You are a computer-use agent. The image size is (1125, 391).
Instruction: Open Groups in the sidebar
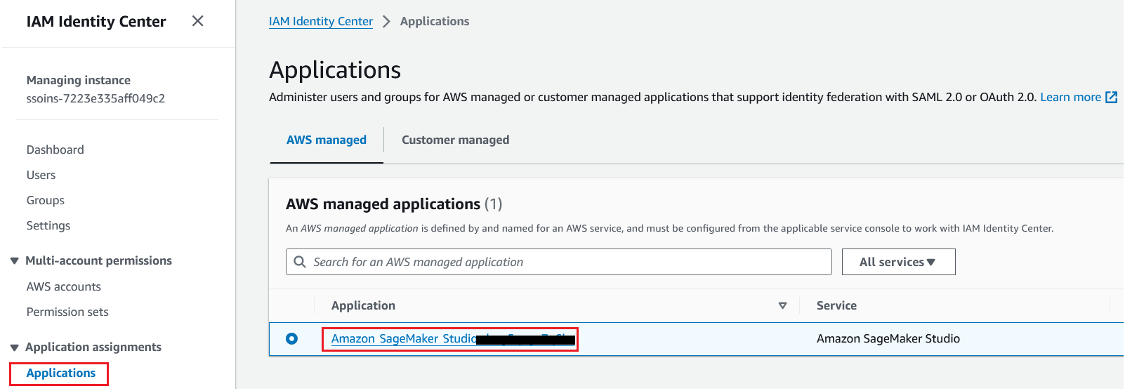click(45, 200)
